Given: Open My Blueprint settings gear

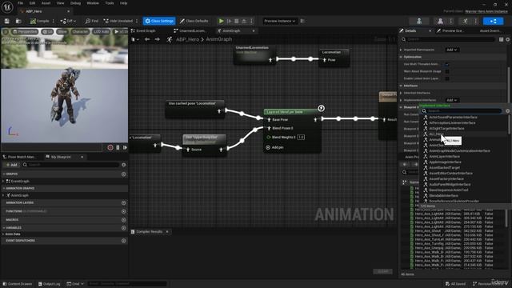Looking at the screenshot, I should pyautogui.click(x=124, y=165).
